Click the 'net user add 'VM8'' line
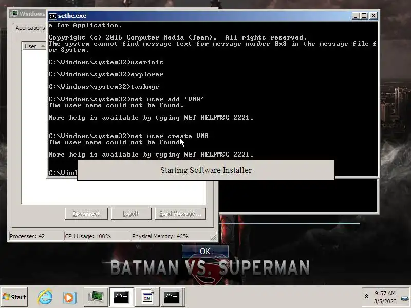Image resolution: width=411 pixels, height=308 pixels. tap(126, 99)
